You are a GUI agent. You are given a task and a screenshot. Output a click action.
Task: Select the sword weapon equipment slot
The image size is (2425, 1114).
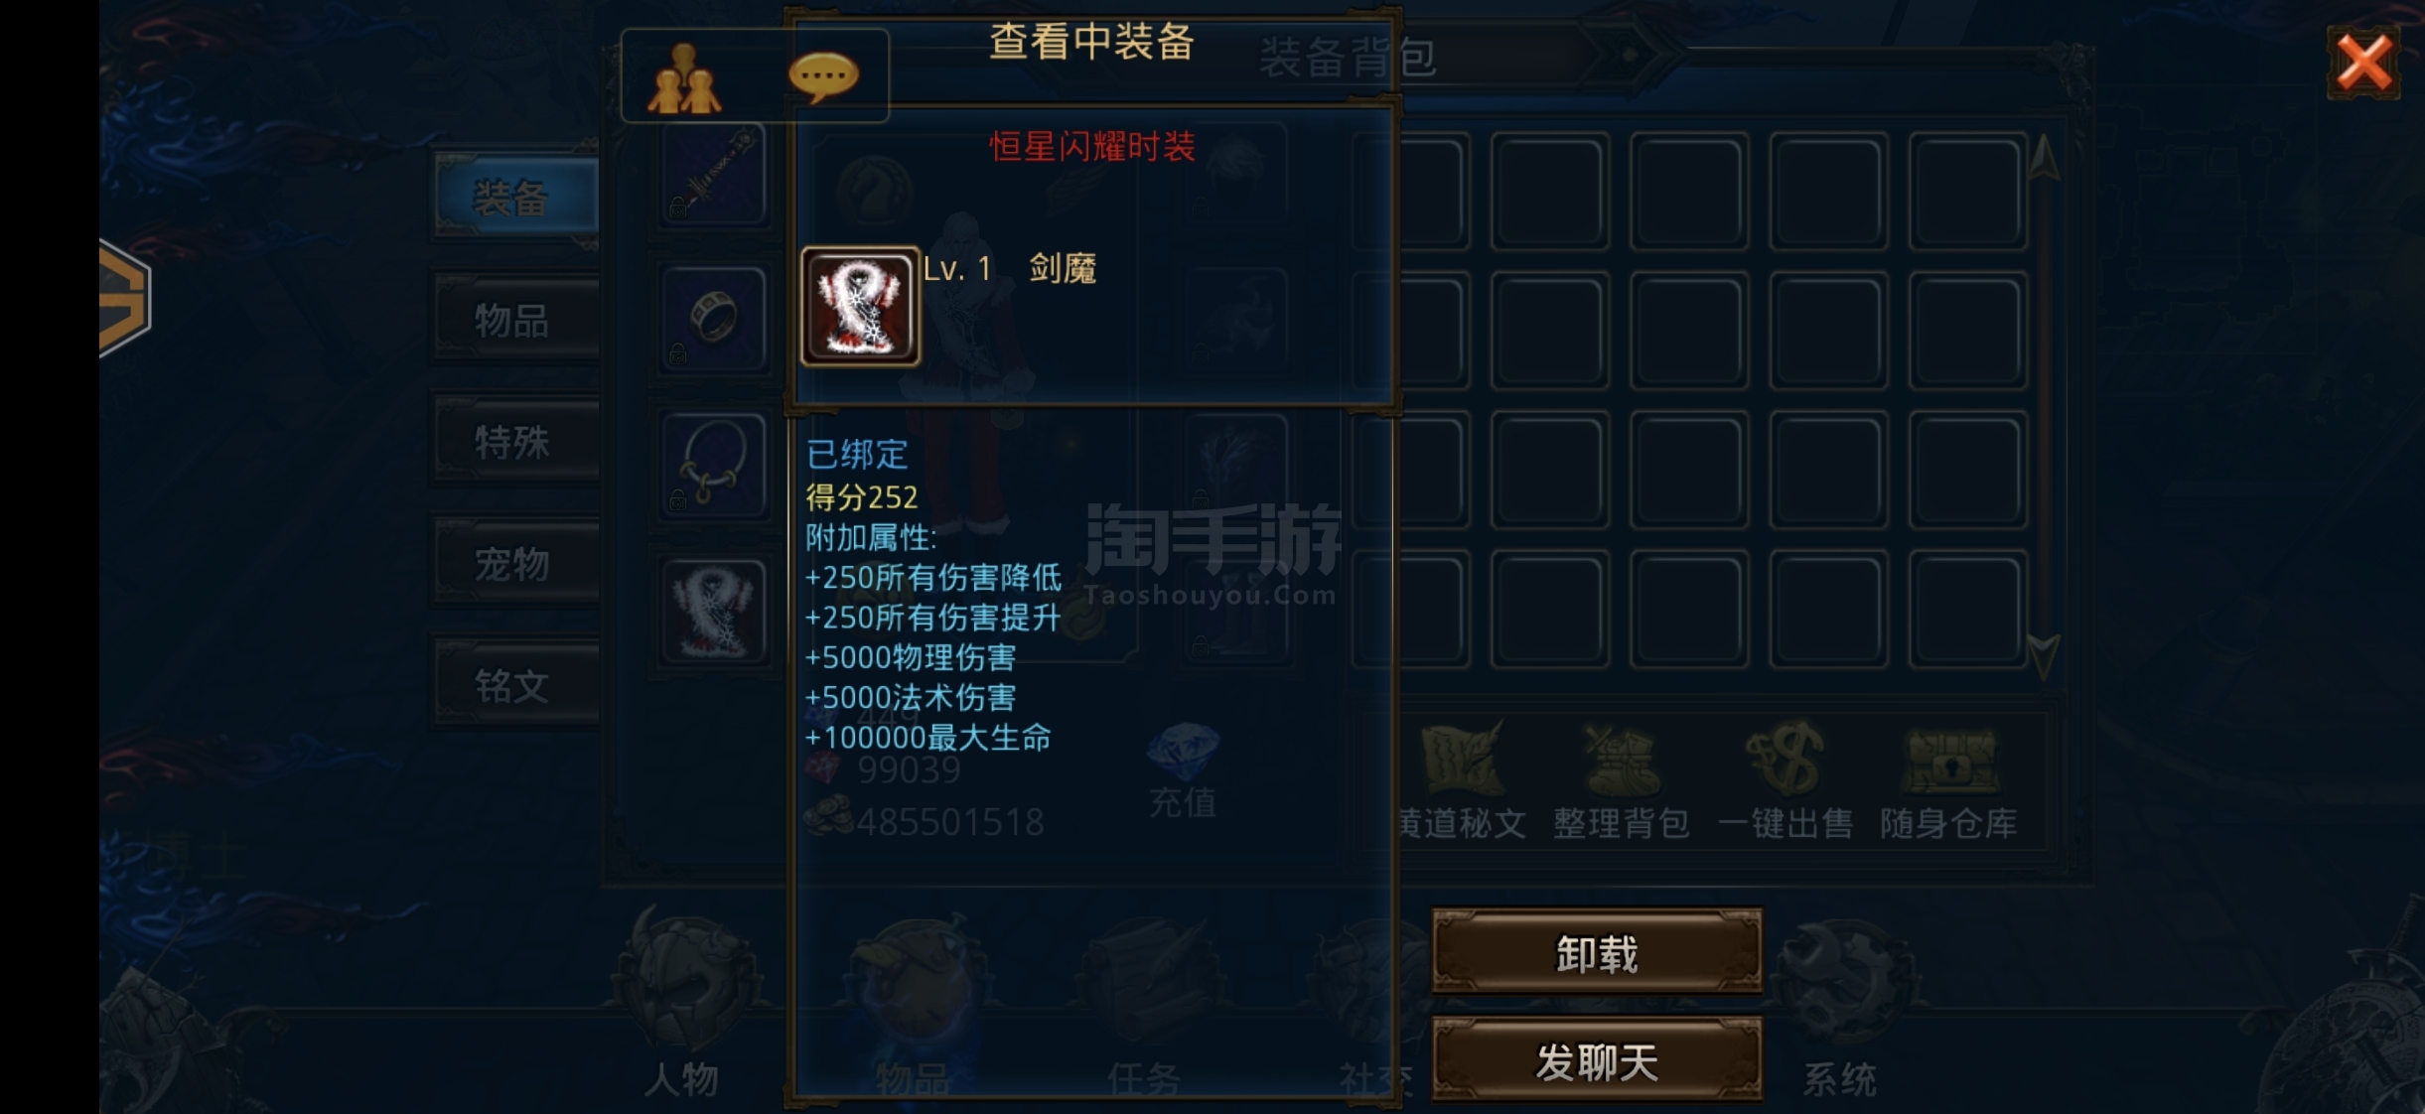coord(714,176)
